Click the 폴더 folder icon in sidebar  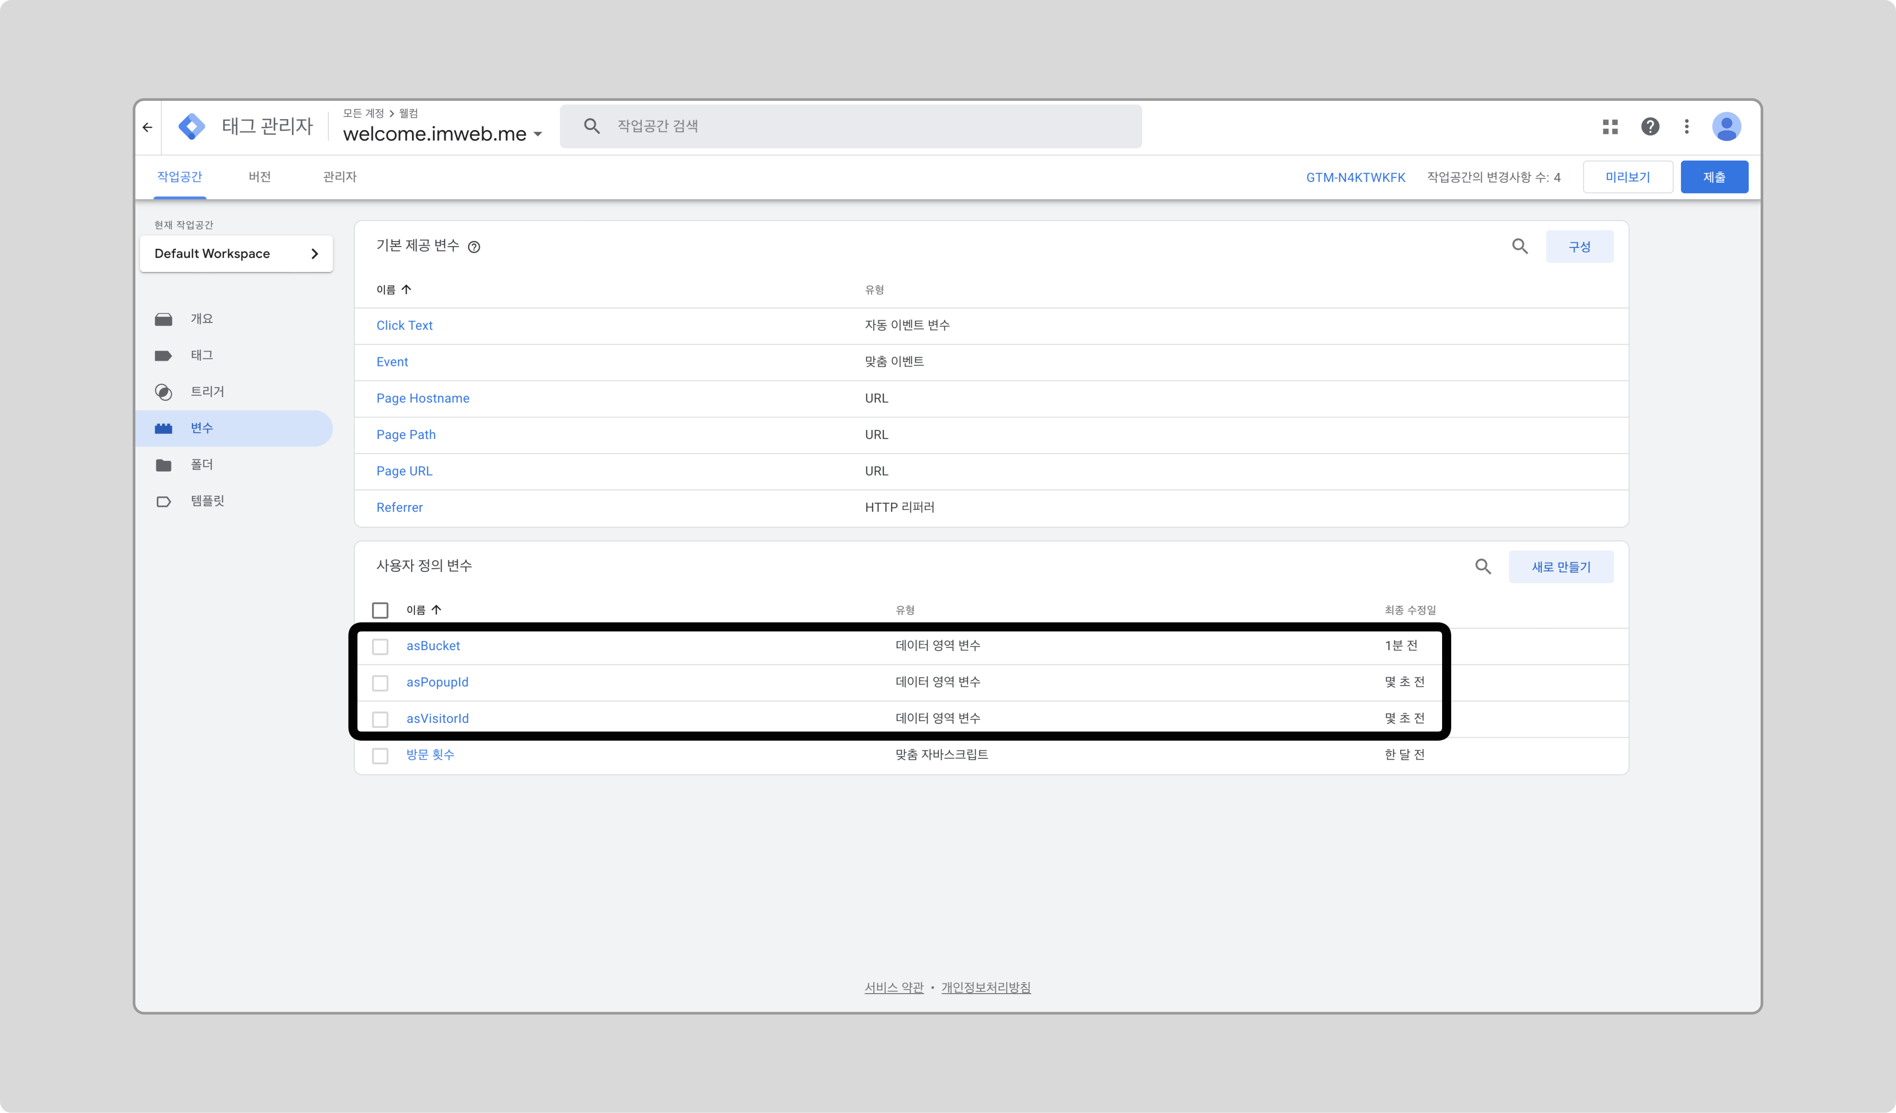click(x=163, y=465)
